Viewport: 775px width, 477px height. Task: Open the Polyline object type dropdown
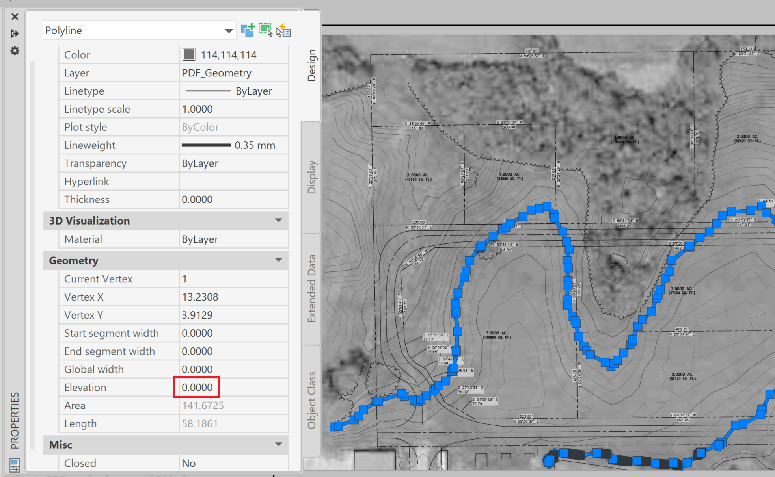tap(229, 30)
